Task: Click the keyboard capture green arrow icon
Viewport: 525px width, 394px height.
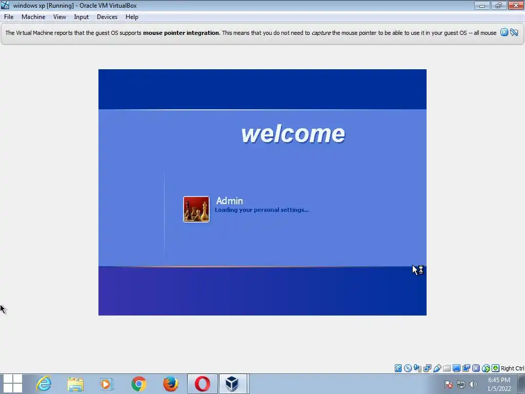Action: click(x=495, y=368)
